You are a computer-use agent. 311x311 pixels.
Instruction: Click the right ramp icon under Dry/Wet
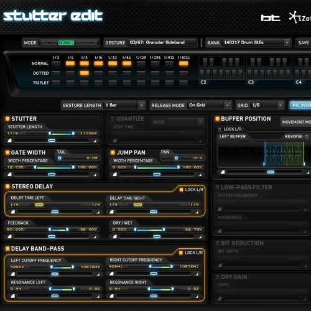pos(200,237)
